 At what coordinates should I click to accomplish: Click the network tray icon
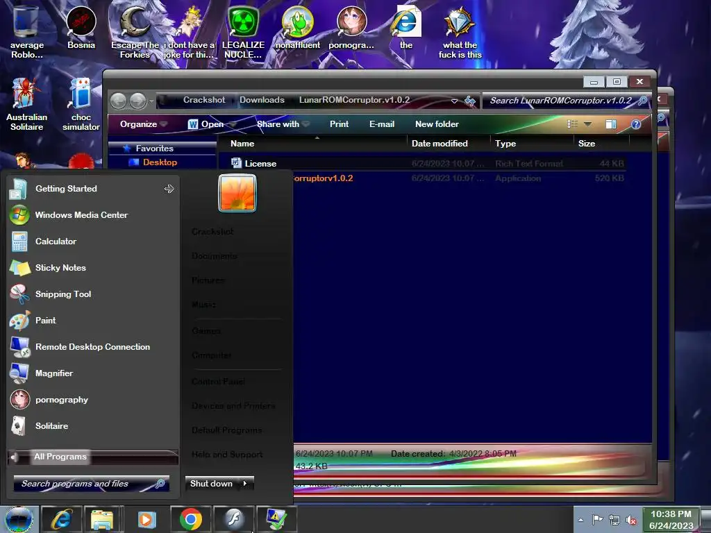click(614, 520)
